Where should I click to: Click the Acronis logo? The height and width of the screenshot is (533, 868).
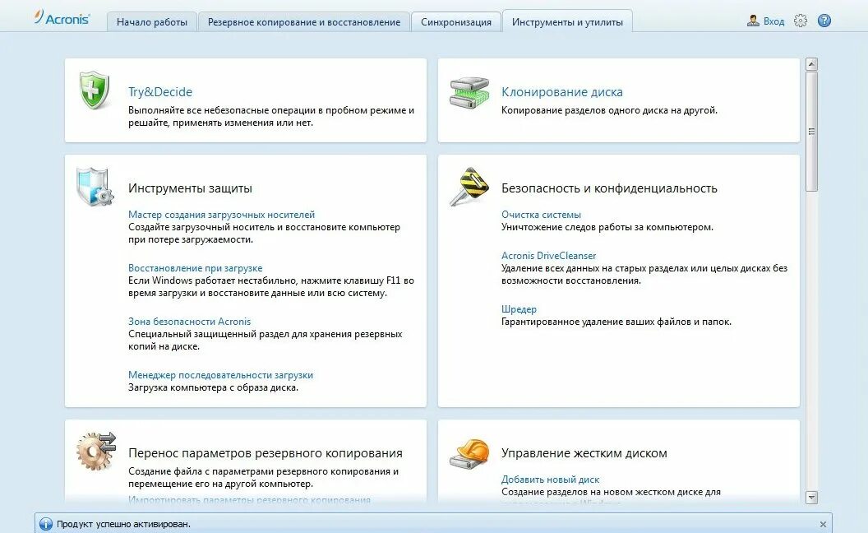click(x=62, y=18)
